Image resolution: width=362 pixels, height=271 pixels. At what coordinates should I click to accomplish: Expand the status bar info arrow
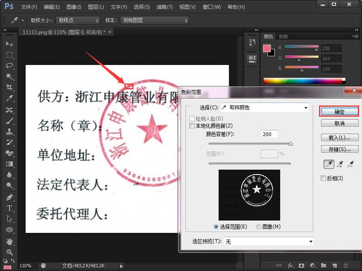(x=121, y=266)
